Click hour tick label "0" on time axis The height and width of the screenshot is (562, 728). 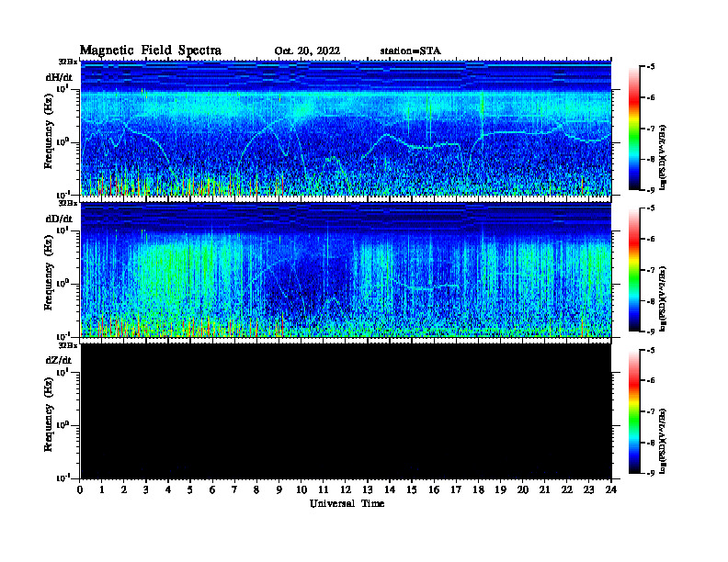[x=80, y=490]
